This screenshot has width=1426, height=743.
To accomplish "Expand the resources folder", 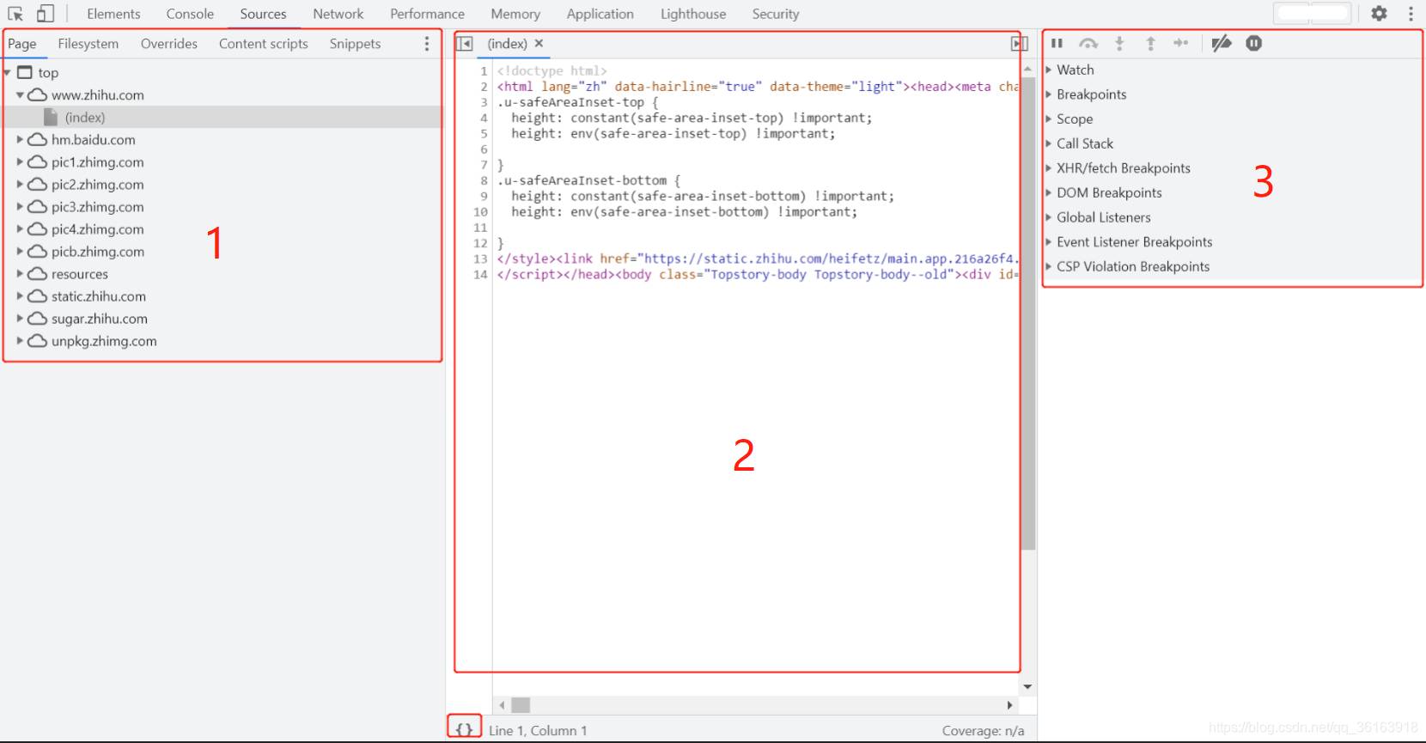I will (20, 273).
